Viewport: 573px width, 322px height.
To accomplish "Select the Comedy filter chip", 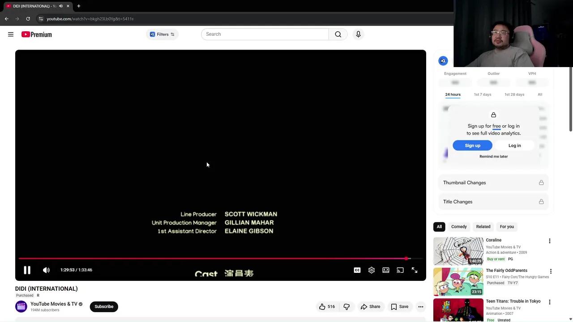I will tap(458, 226).
